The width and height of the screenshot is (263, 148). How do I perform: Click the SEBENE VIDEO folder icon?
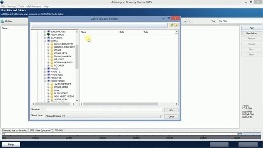pyautogui.click(x=52, y=99)
